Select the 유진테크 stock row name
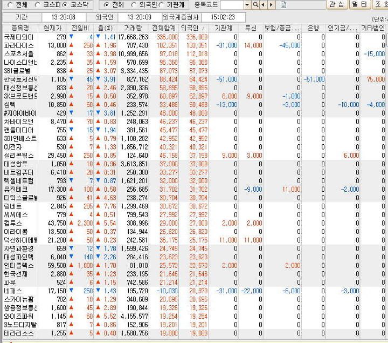Image resolution: width=388 pixels, height=343 pixels. click(x=16, y=190)
